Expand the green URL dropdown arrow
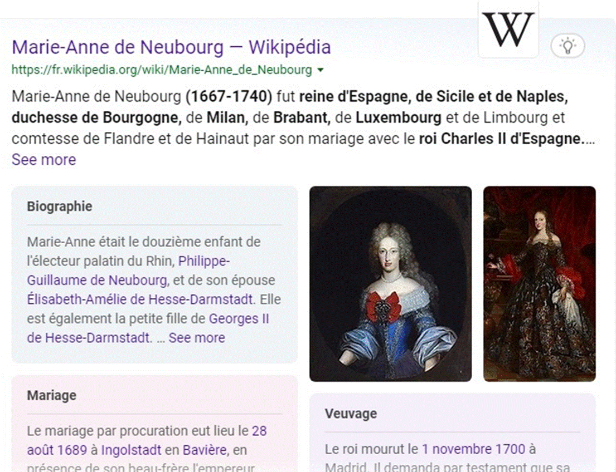This screenshot has height=472, width=616. click(321, 70)
